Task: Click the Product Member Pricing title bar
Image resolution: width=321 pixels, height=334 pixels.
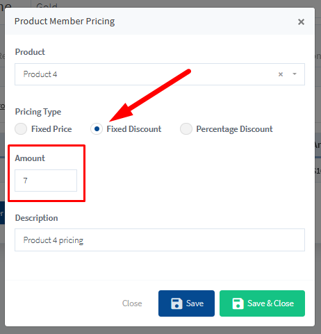Action: [160, 22]
